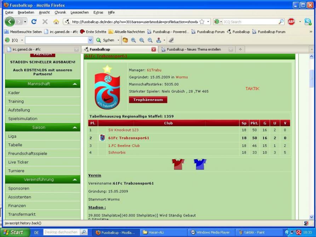Open the Lesezeichen menu

click(80, 12)
